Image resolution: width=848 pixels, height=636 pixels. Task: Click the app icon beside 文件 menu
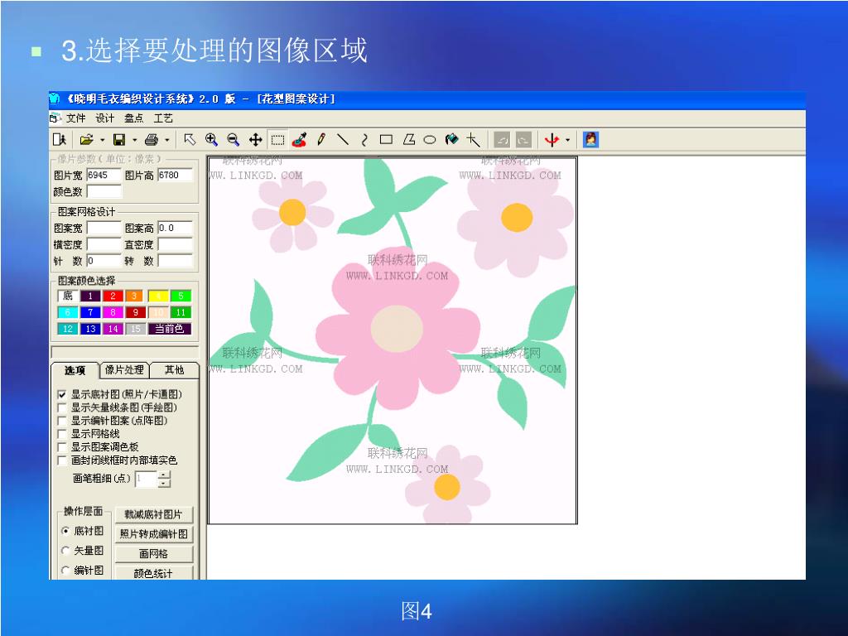55,118
